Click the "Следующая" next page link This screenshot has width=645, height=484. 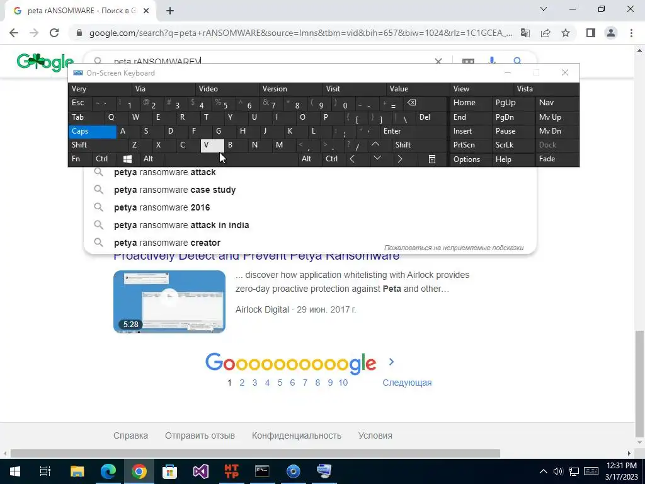pyautogui.click(x=407, y=383)
